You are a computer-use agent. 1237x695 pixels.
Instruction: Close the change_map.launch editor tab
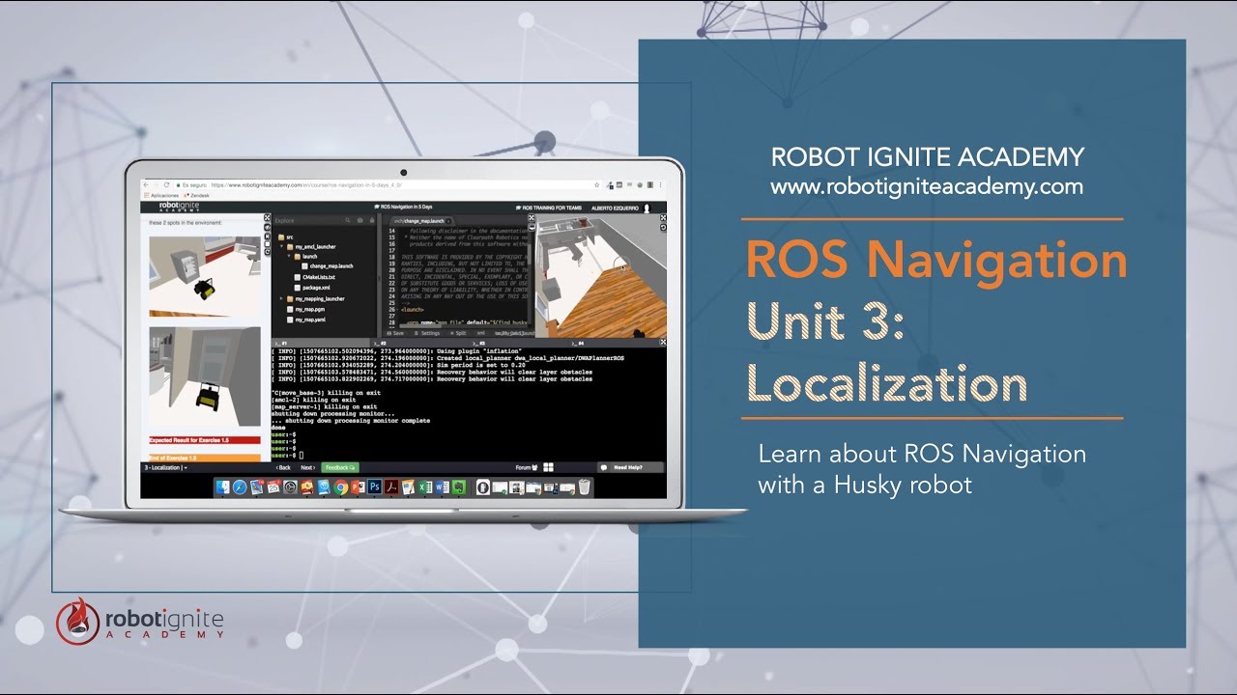(x=448, y=221)
